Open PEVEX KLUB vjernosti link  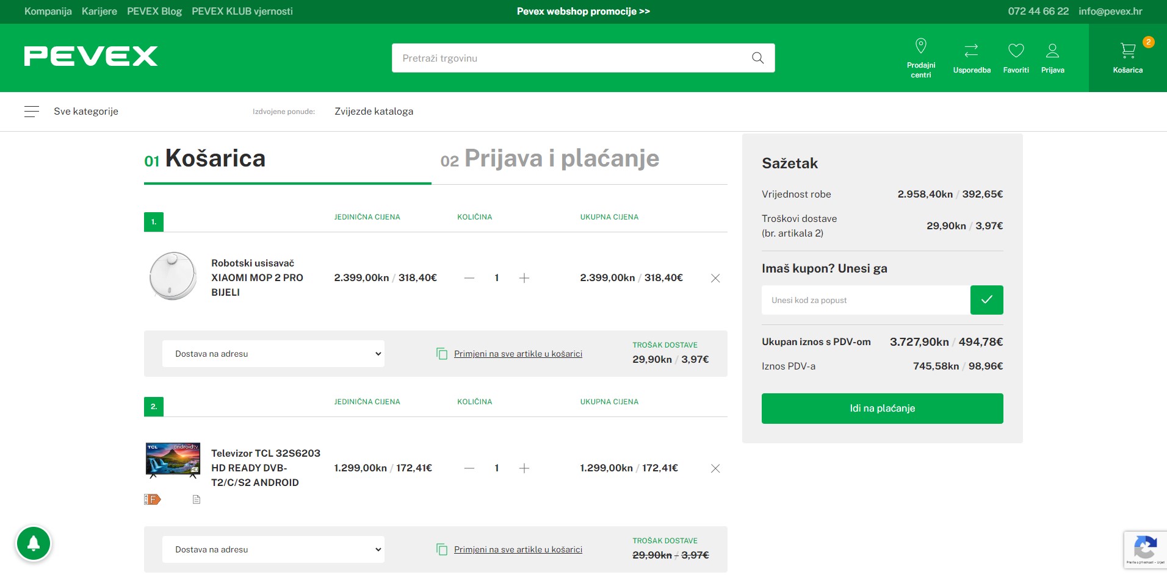242,12
